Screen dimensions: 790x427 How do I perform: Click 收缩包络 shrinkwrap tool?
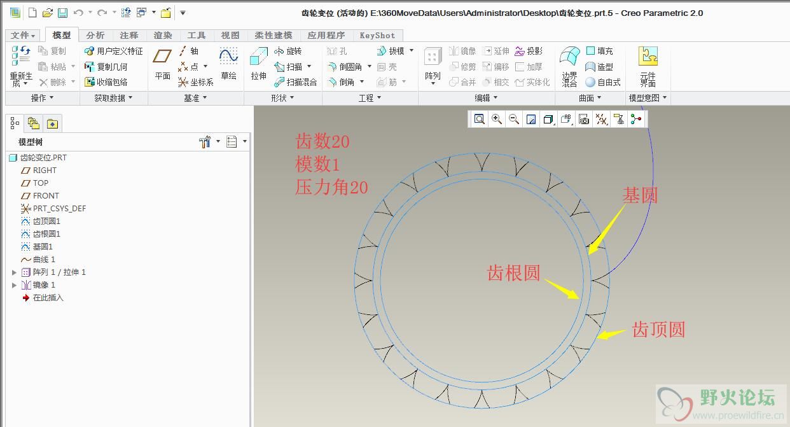tap(106, 82)
